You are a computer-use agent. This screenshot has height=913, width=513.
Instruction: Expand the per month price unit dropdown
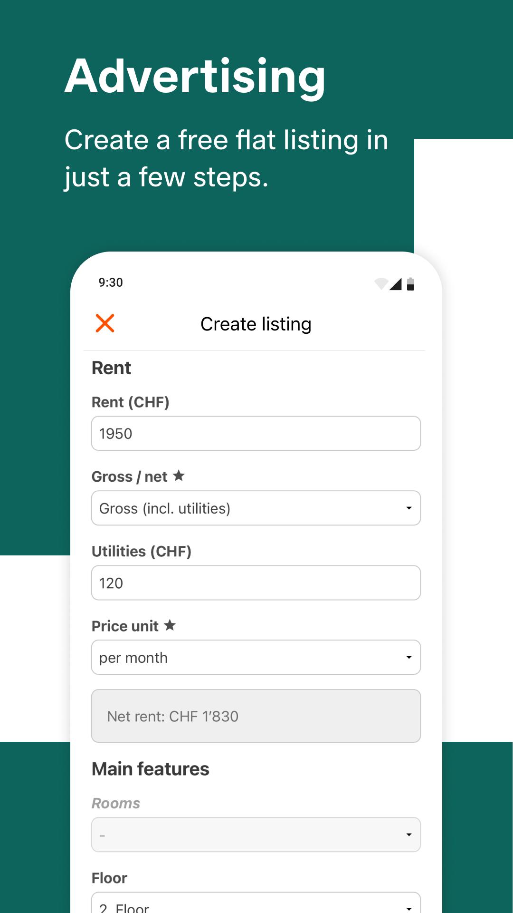[256, 657]
